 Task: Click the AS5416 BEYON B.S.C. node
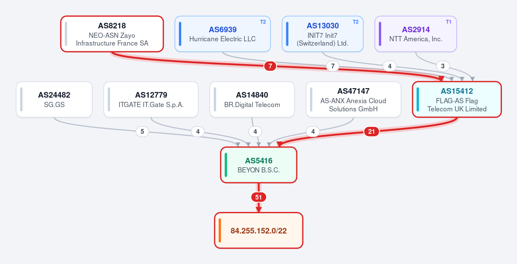259,165
